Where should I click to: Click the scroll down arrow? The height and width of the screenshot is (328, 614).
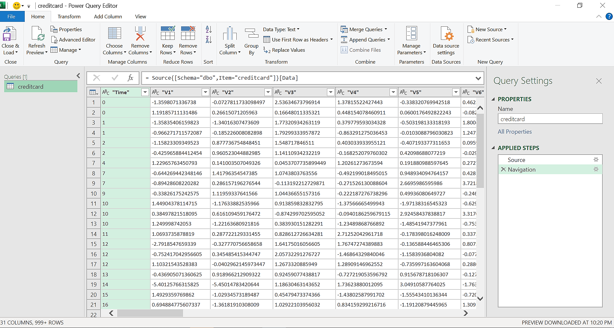click(480, 298)
